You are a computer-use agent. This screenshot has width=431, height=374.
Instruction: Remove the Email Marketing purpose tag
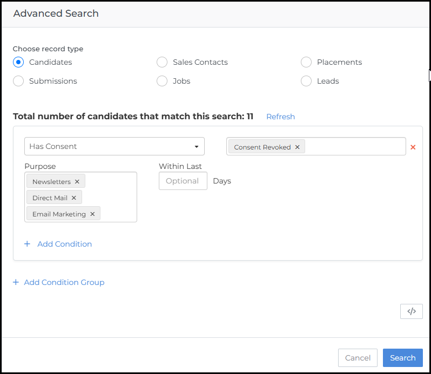(92, 214)
